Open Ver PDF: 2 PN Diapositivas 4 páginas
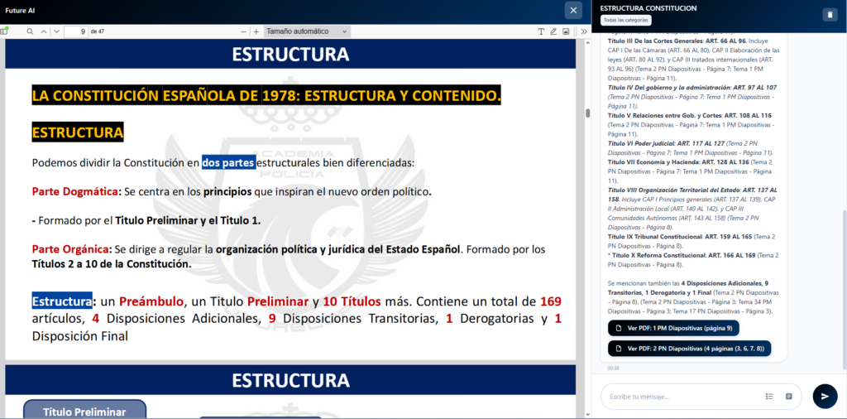 click(x=689, y=348)
